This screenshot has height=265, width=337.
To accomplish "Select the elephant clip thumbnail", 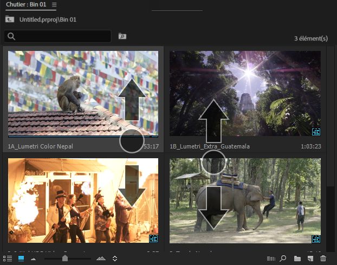I will (x=245, y=201).
